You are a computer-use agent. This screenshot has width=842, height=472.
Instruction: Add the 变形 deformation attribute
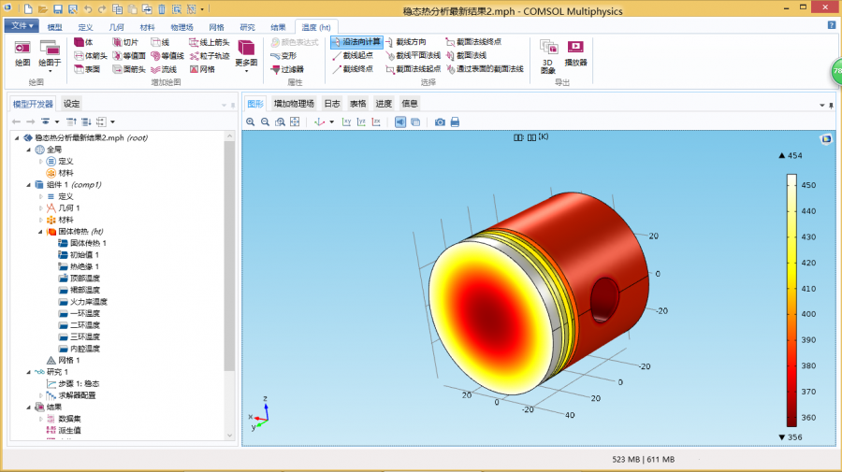283,55
